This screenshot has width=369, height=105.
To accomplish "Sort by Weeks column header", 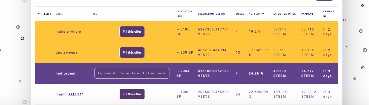I will pos(240,14).
